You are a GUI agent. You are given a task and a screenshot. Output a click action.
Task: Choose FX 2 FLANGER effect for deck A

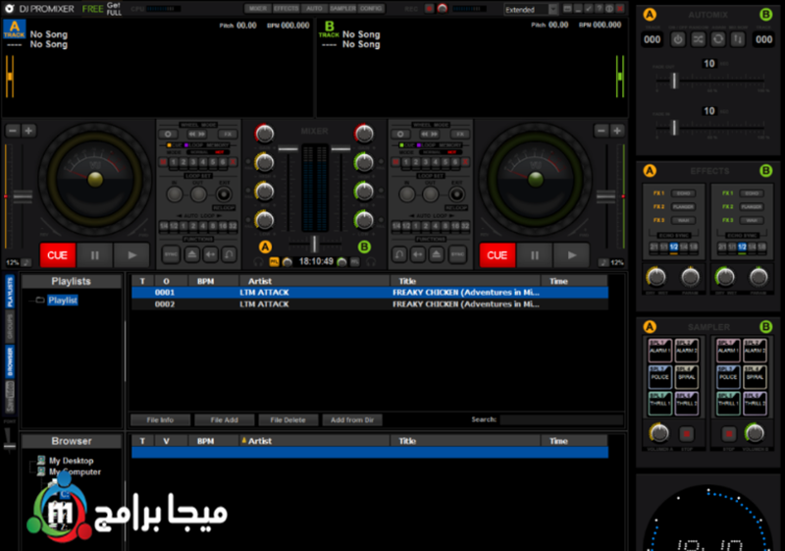[x=683, y=206]
